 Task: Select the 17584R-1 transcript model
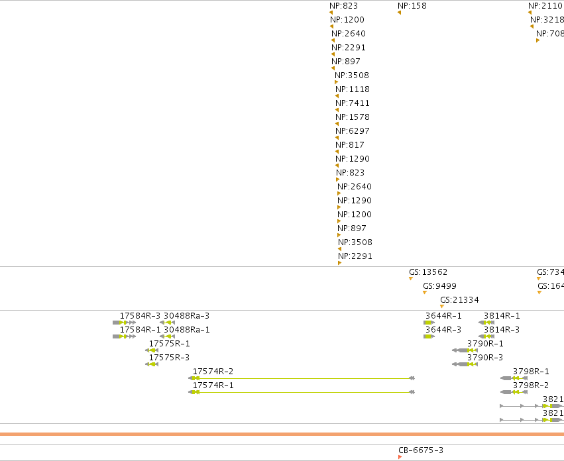pyautogui.click(x=125, y=336)
